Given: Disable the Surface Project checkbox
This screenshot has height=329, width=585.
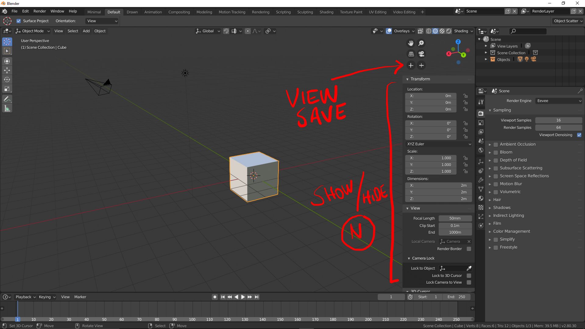Looking at the screenshot, I should [x=19, y=21].
